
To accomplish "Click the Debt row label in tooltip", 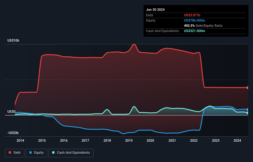I will point(149,15).
